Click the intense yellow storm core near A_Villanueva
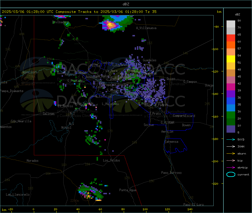This screenshot has height=213, width=252. (x=111, y=25)
